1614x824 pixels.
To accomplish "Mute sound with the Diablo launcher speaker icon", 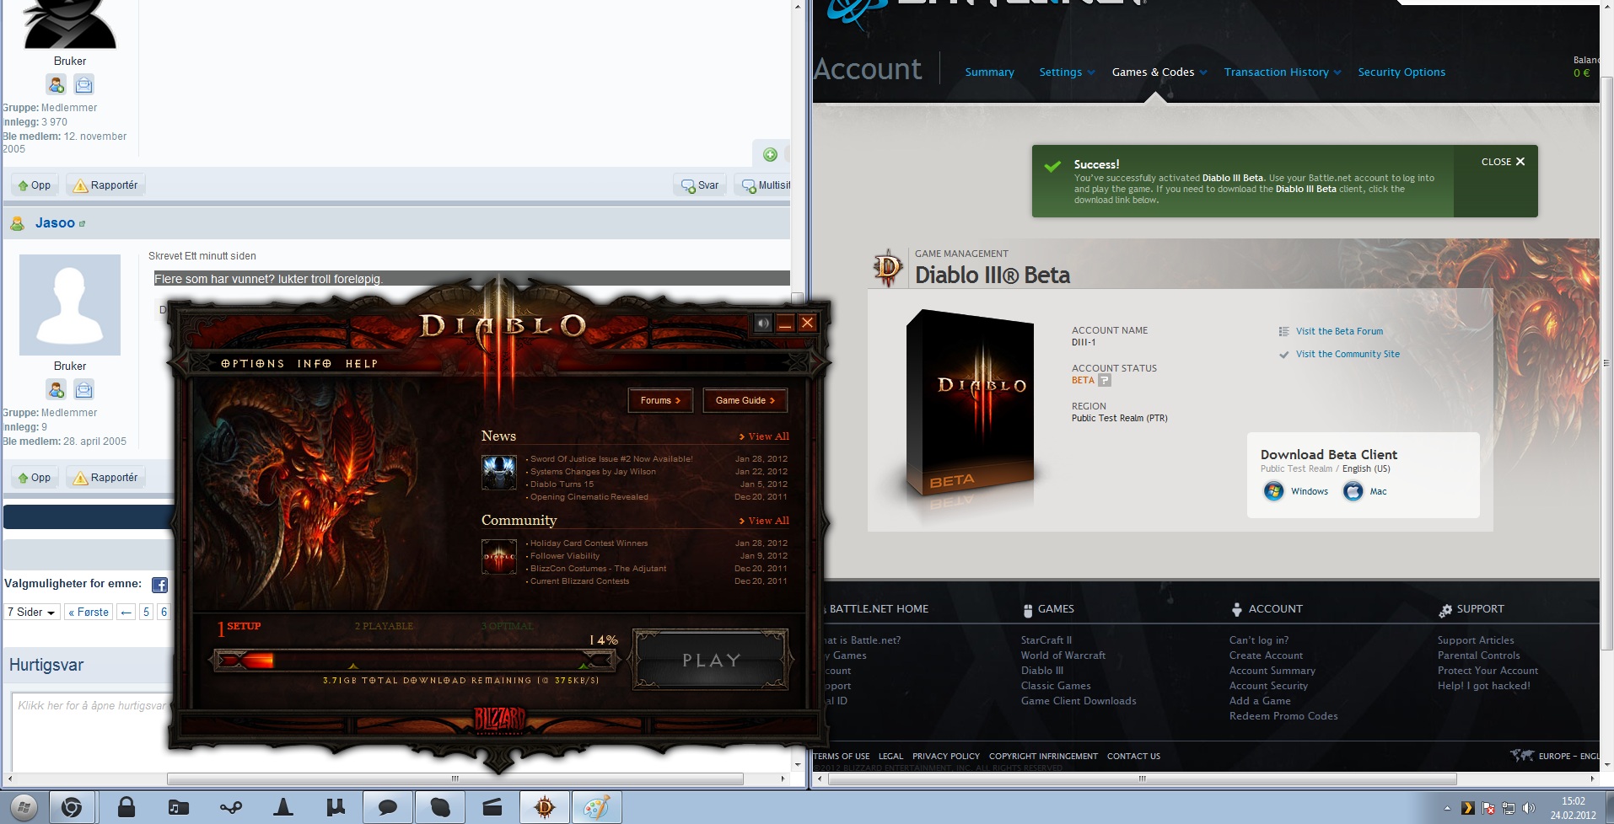I will click(x=763, y=324).
